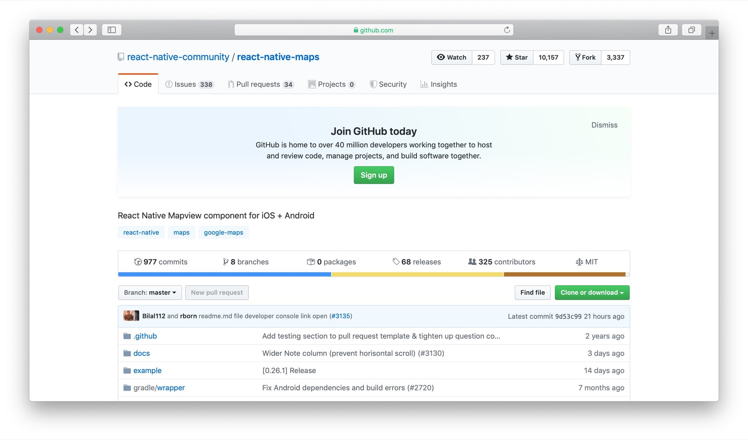Click the folder icon for docs
This screenshot has width=748, height=440.
pyautogui.click(x=127, y=353)
